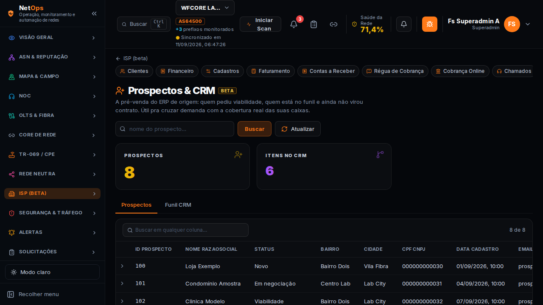The image size is (543, 305).
Task: Click the orange Buscar button
Action: [x=255, y=129]
